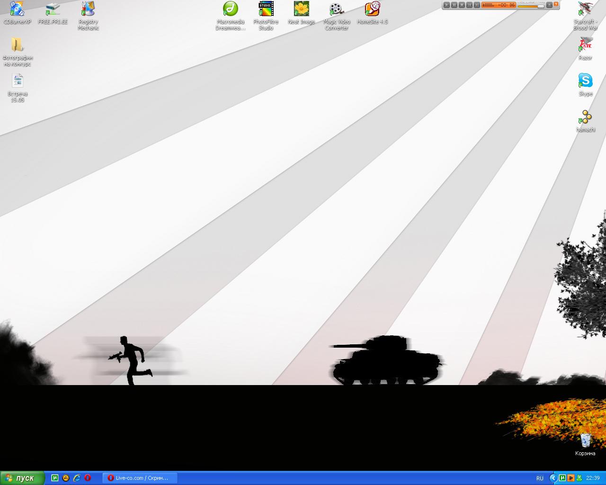The height and width of the screenshot is (485, 606).
Task: Select the Корзина recycle bin icon
Action: 585,440
